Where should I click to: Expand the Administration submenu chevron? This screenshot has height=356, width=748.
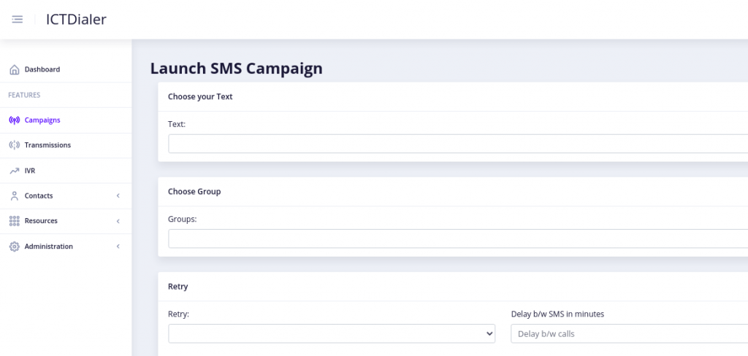click(x=118, y=247)
